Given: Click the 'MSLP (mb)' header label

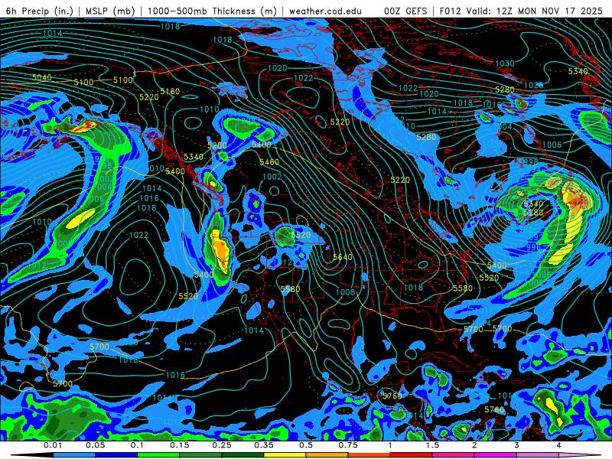Looking at the screenshot, I should 109,11.
